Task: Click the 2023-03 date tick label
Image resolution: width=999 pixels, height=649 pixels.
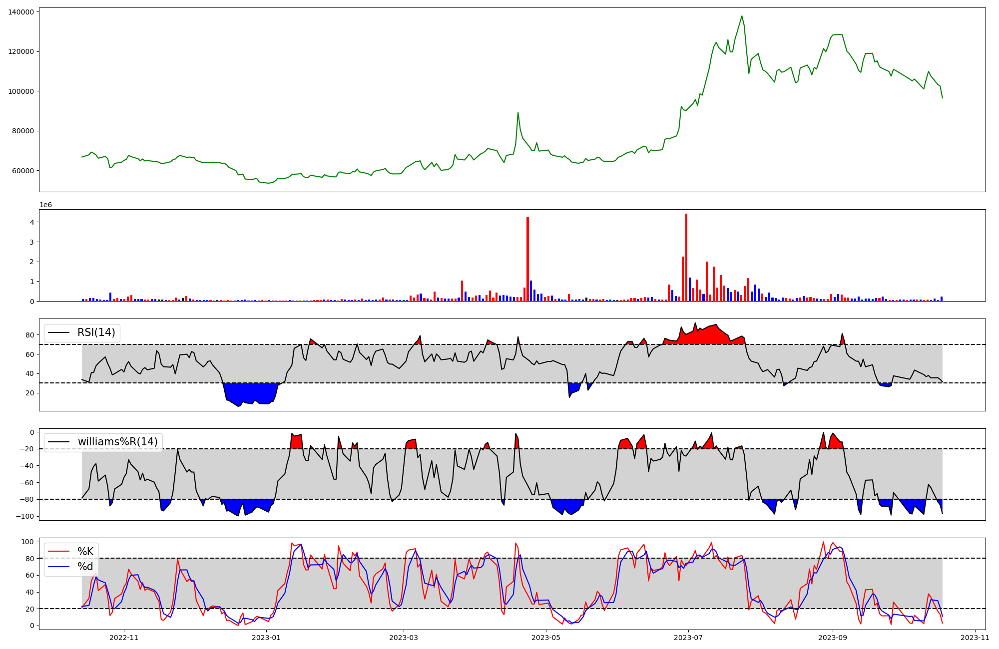Action: (x=404, y=638)
